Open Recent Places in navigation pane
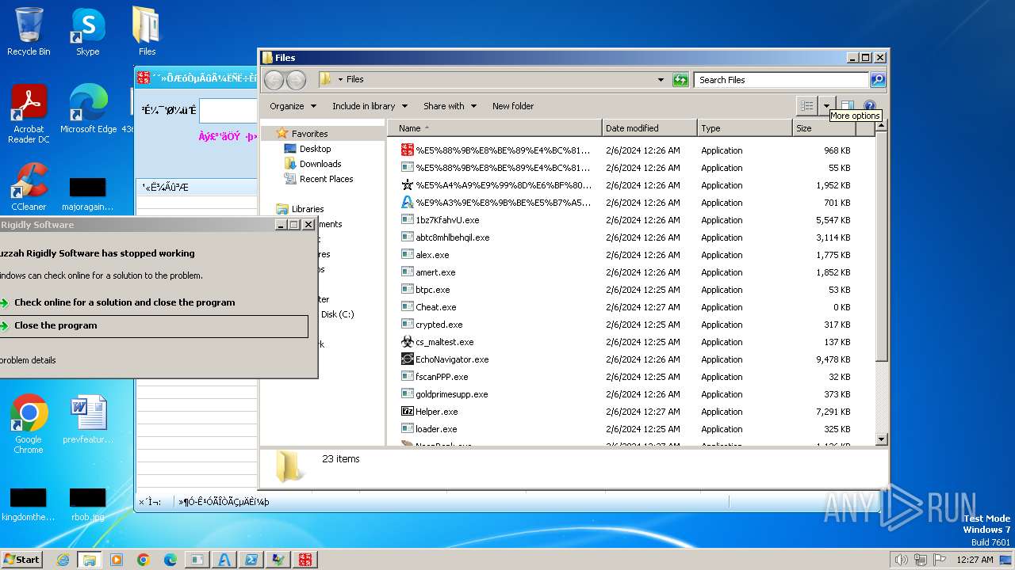 point(326,179)
